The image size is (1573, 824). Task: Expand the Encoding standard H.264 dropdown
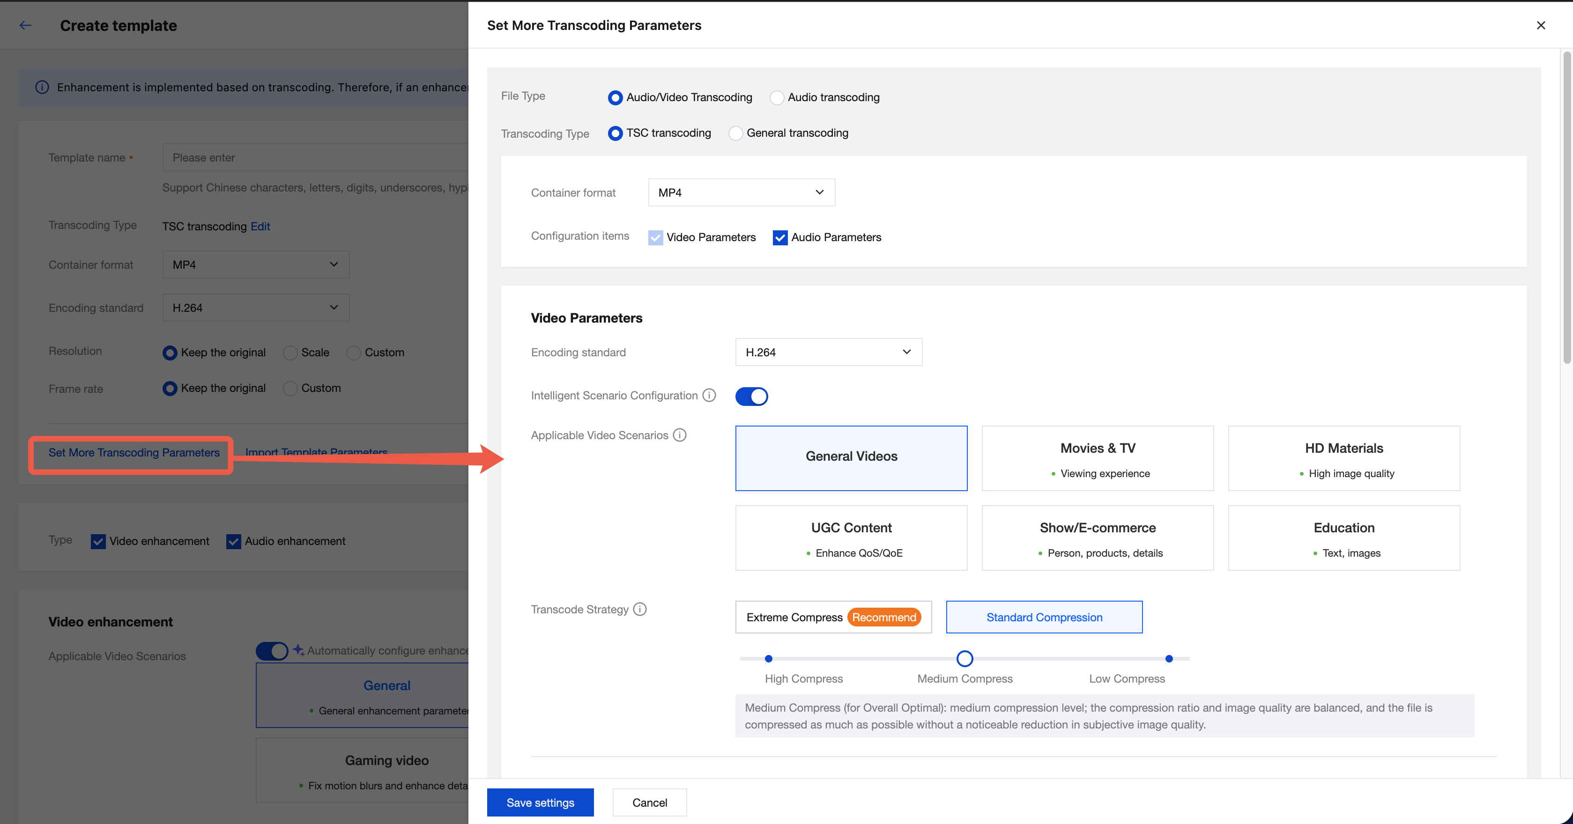coord(828,352)
